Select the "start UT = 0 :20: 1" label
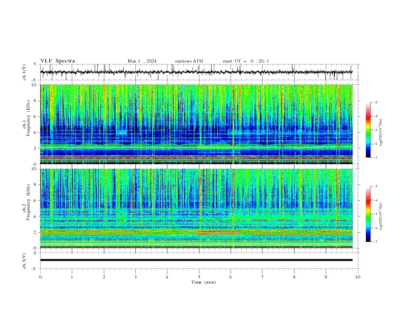The image size is (403, 311). coord(246,61)
